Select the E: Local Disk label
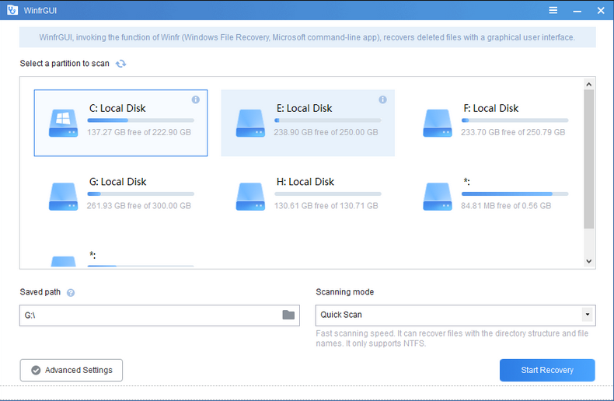614x401 pixels. point(304,108)
